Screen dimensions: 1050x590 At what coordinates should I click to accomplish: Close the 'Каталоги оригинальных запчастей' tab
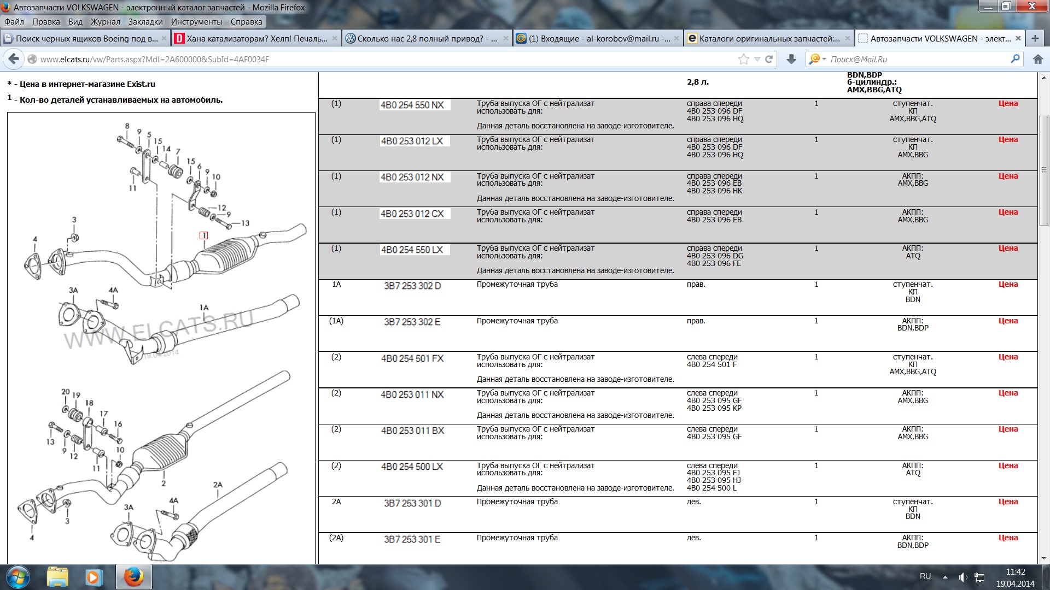click(847, 38)
